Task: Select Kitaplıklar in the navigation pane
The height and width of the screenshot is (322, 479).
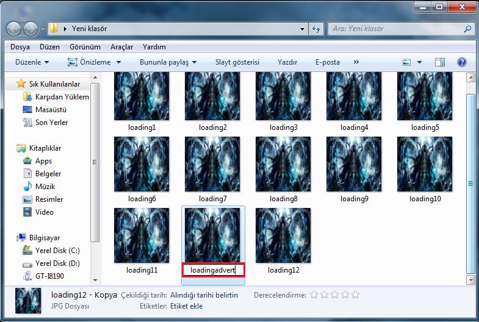Action: pyautogui.click(x=39, y=148)
